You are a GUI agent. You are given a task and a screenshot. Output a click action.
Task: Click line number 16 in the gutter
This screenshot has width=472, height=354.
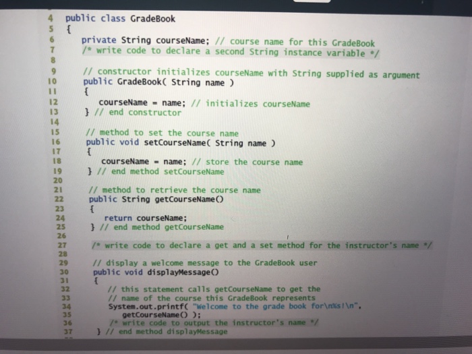[x=56, y=142]
